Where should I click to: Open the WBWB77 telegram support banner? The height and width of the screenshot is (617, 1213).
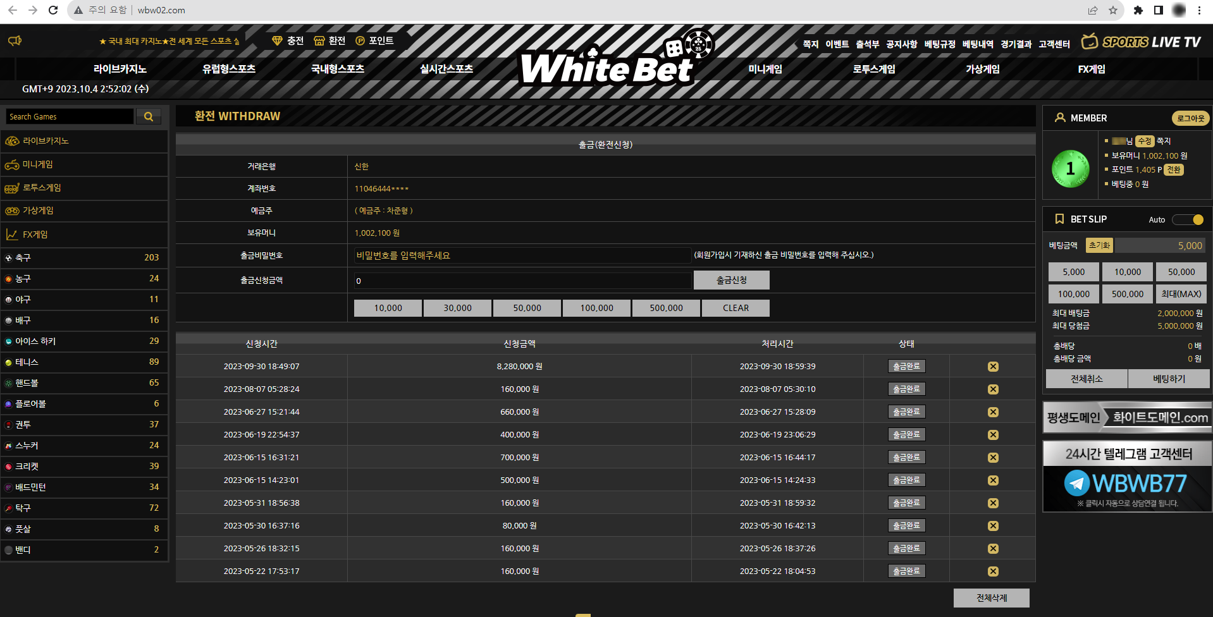click(1127, 477)
